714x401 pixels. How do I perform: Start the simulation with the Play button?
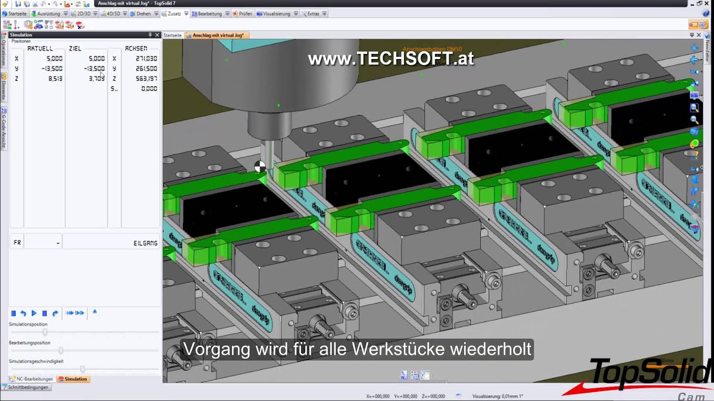[x=33, y=314]
